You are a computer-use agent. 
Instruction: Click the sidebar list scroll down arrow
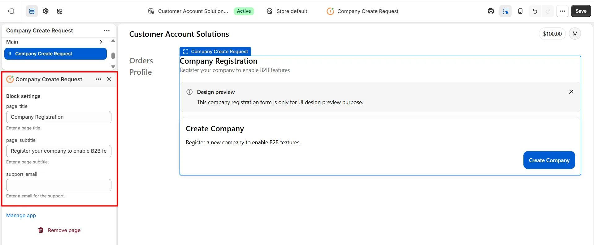(x=113, y=67)
